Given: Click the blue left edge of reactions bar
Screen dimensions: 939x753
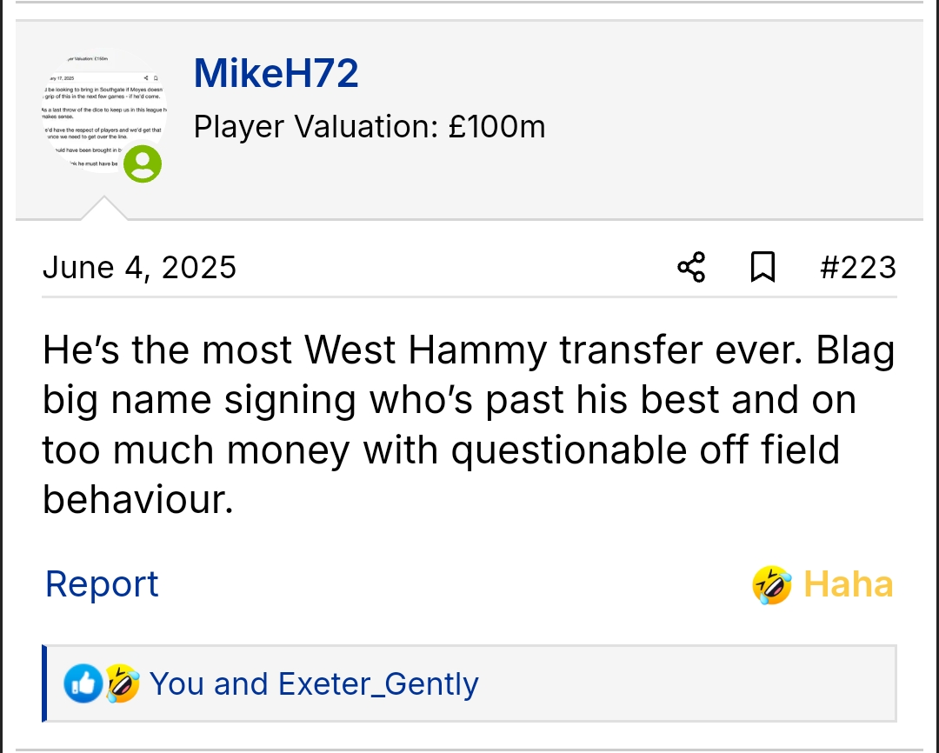Looking at the screenshot, I should click(44, 683).
